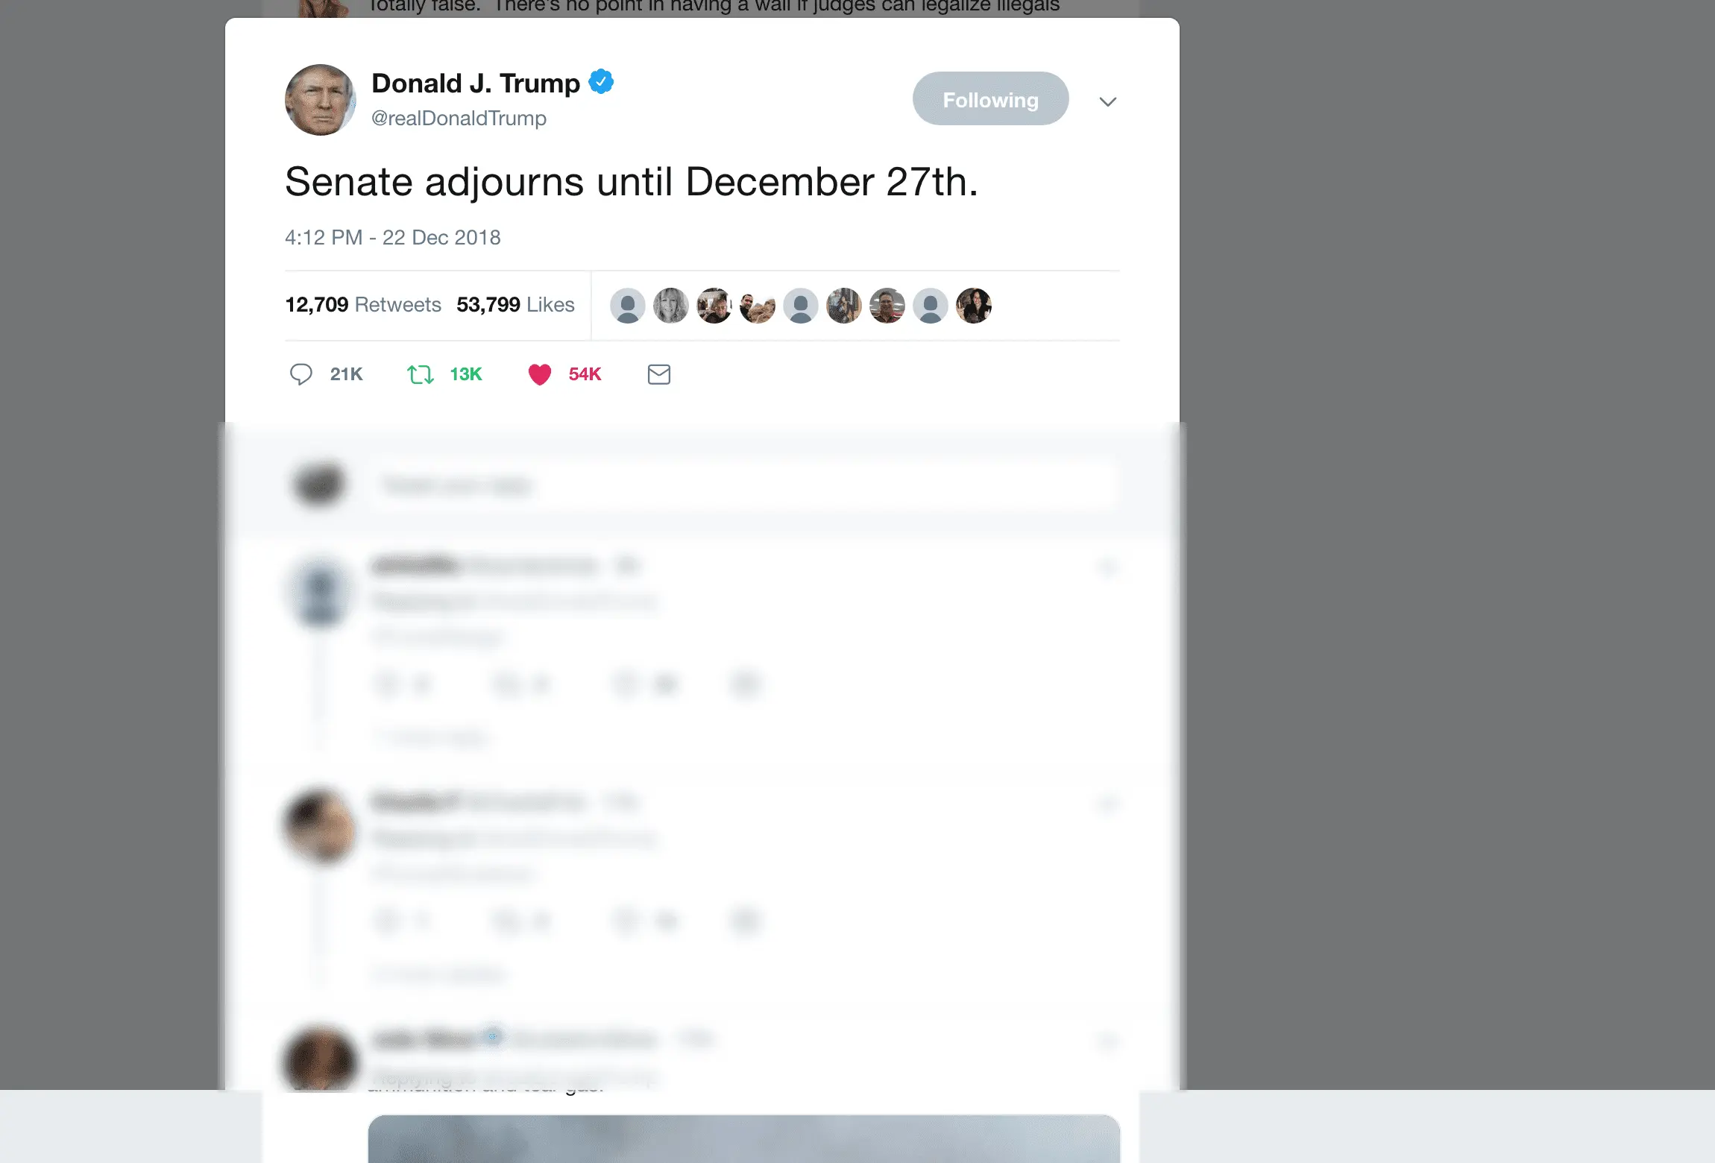Click the blurred reply text input field
This screenshot has width=1715, height=1163.
(x=744, y=485)
